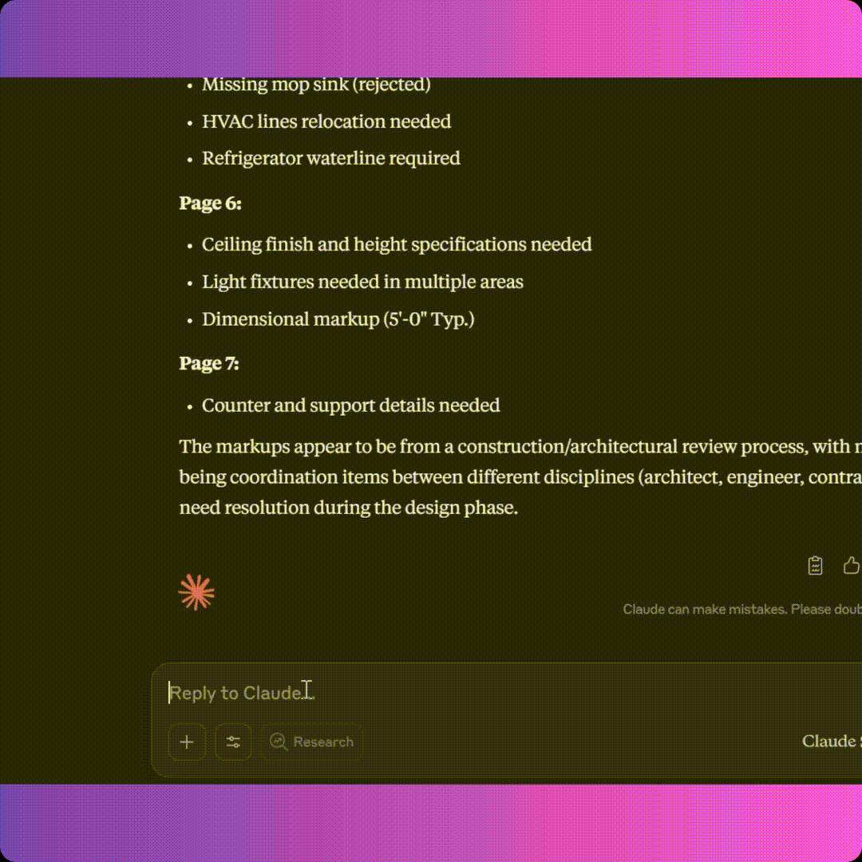Open the search and tools sliders icon

pyautogui.click(x=233, y=742)
